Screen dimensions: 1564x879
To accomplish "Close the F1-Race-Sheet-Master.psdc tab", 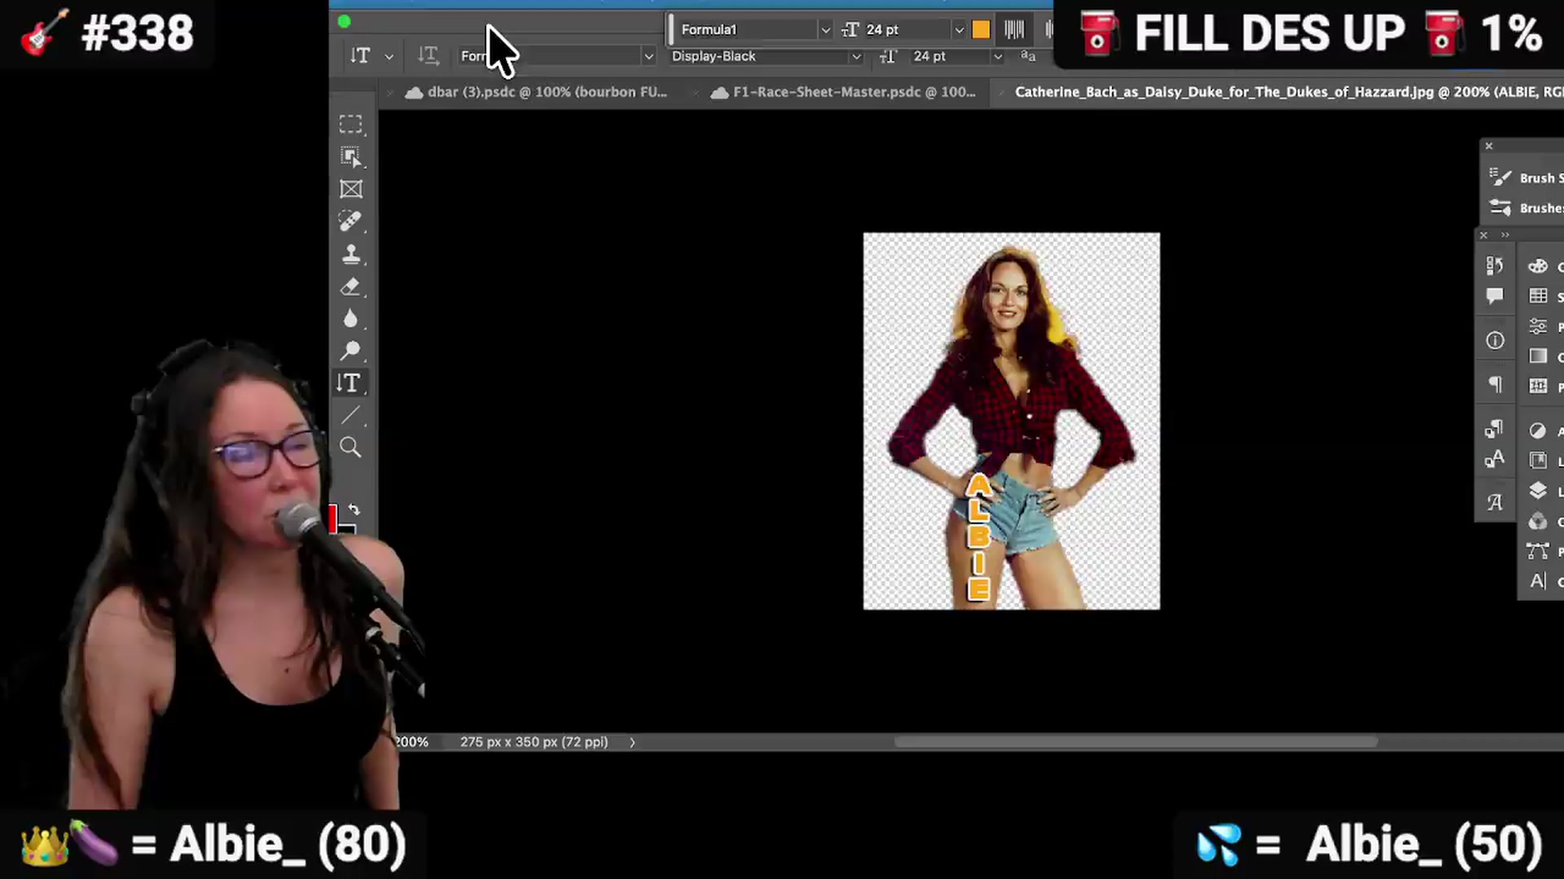I will tap(696, 93).
